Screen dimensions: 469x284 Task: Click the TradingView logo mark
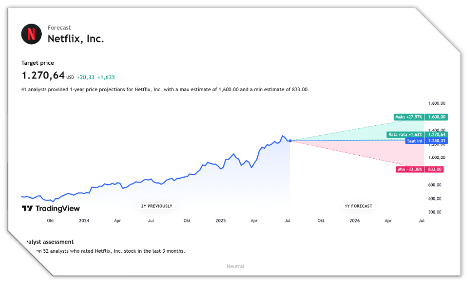pos(27,208)
